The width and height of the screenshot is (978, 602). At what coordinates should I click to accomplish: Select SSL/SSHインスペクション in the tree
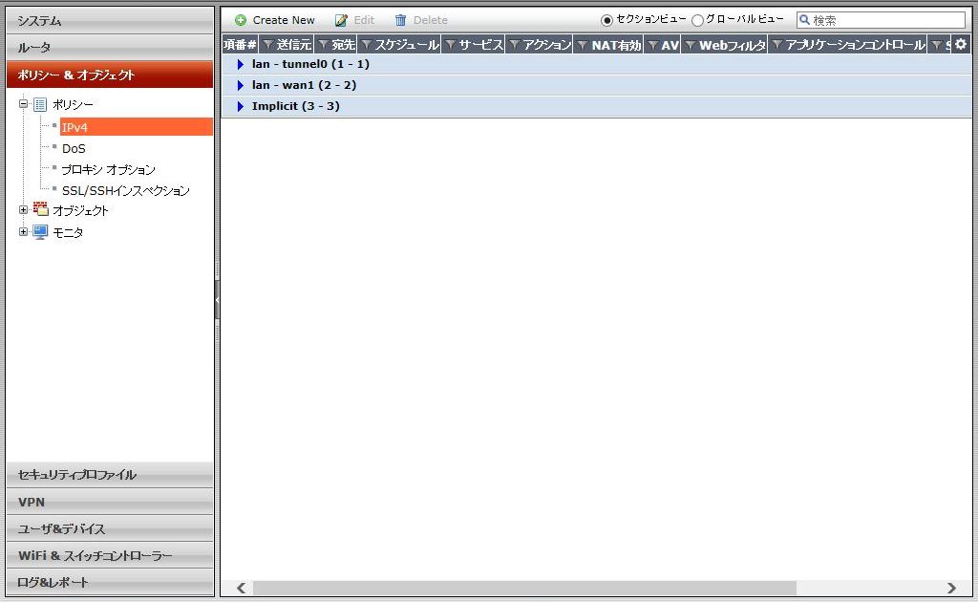[x=125, y=191]
